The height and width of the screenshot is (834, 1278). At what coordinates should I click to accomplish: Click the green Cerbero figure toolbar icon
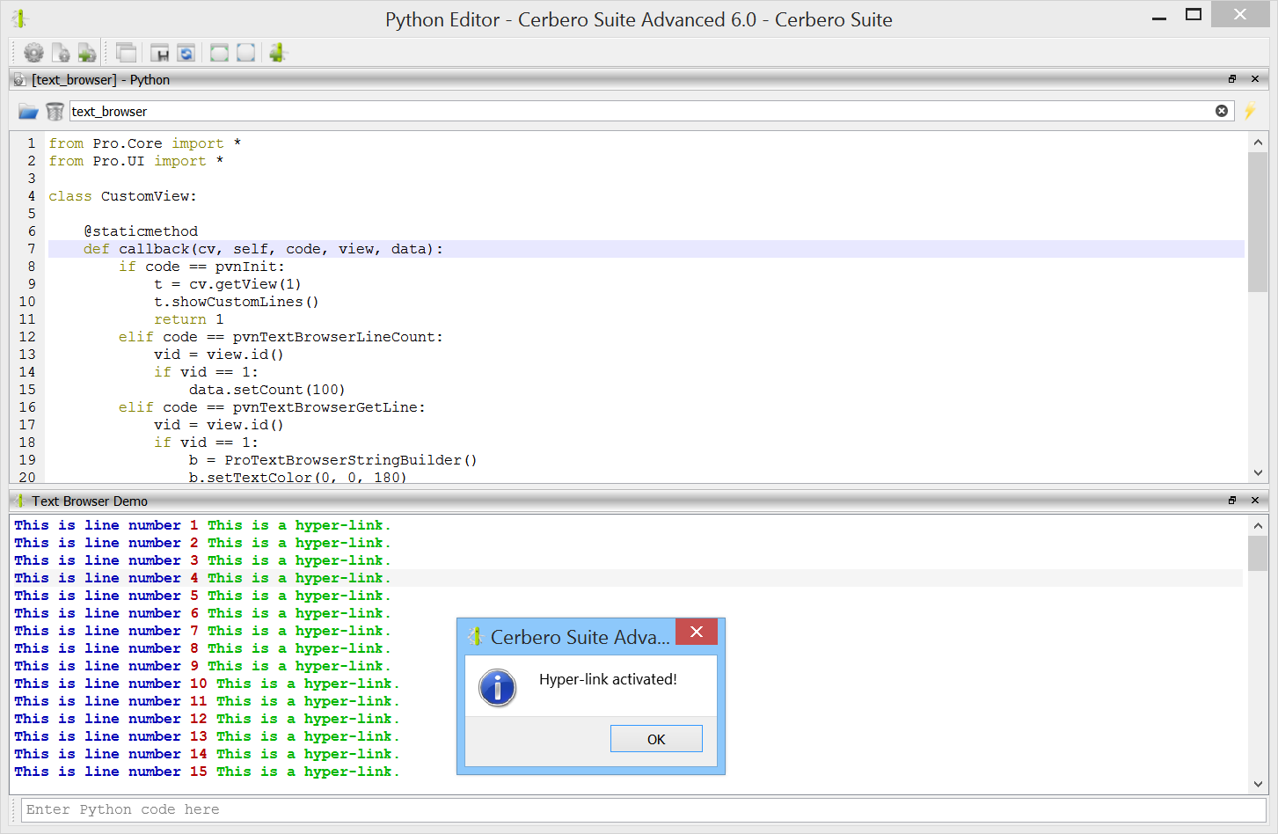(x=278, y=53)
